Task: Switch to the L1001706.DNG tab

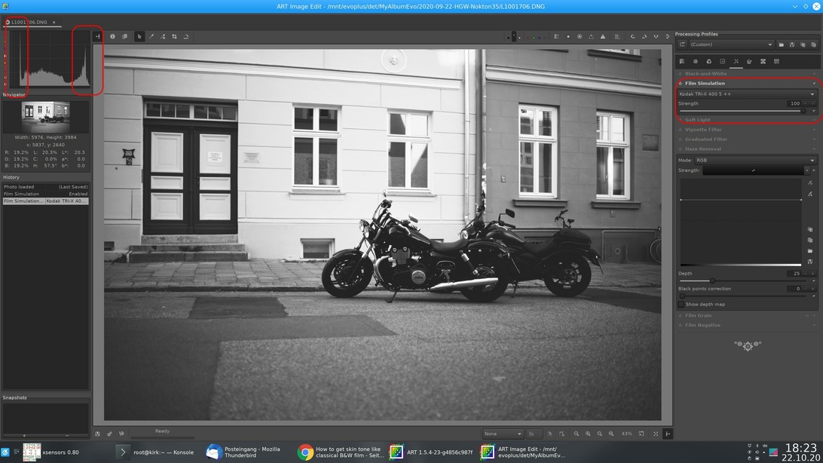Action: point(29,23)
